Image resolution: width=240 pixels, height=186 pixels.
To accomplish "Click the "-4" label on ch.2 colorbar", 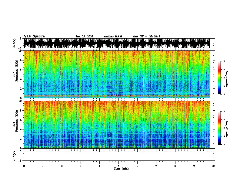I will (224, 120).
